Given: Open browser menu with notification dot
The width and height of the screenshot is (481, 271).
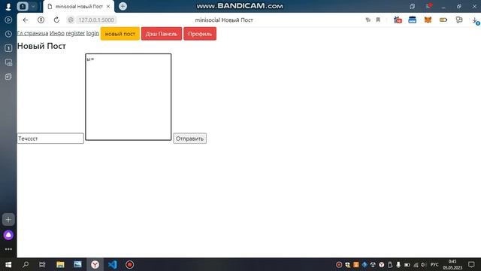Looking at the screenshot, I should [x=428, y=6].
